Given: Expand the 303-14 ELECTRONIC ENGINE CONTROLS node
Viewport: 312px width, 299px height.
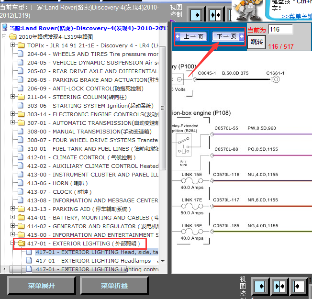Looking at the screenshot, I should pos(13,113).
